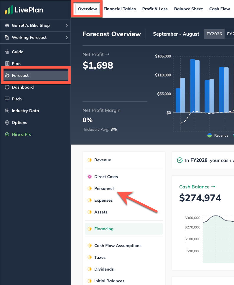Viewport: 234px width, 285px height.
Task: Click the Direct Costs status icon
Action: 90,177
